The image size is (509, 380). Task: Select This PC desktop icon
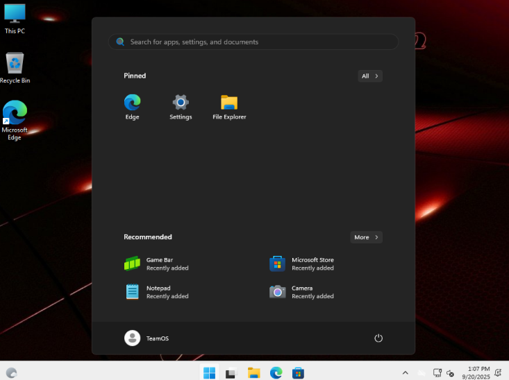tap(15, 19)
